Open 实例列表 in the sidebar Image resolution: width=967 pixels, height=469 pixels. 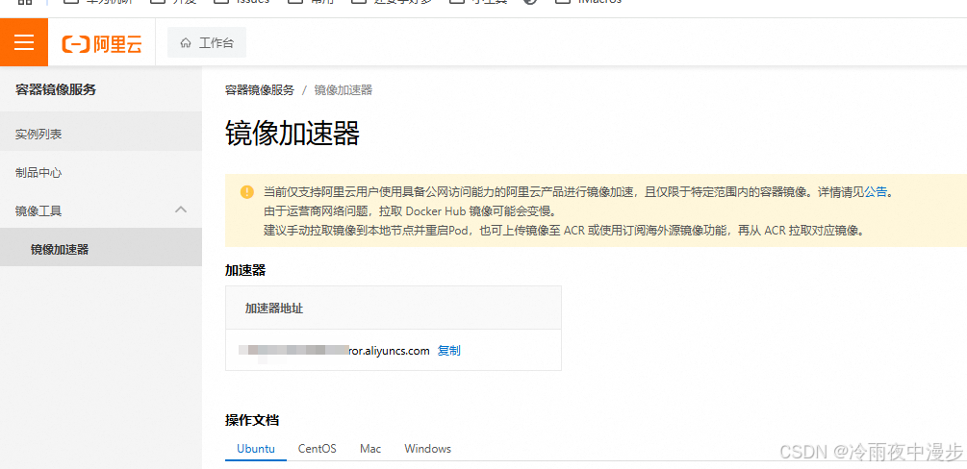coord(100,134)
